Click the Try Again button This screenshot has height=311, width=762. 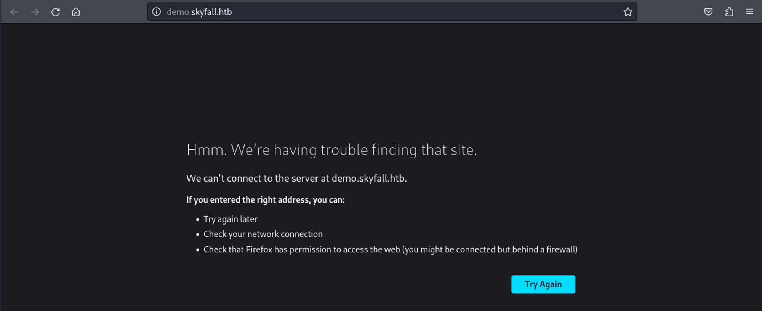click(543, 284)
